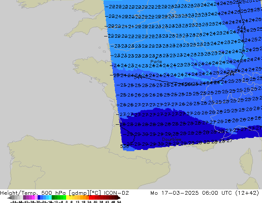Click the '06:00 UTC' valid time
The height and width of the screenshot is (203, 262).
coord(217,193)
